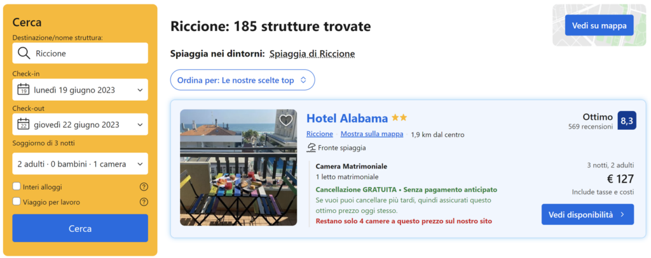
Task: Click the Mostra sulla mappa link
Action: [x=372, y=134]
